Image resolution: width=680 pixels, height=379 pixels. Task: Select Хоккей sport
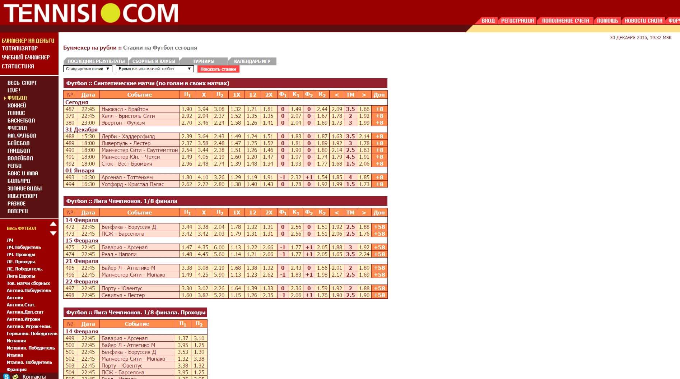tap(17, 105)
